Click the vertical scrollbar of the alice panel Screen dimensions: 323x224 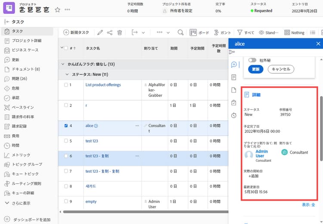coord(321,129)
